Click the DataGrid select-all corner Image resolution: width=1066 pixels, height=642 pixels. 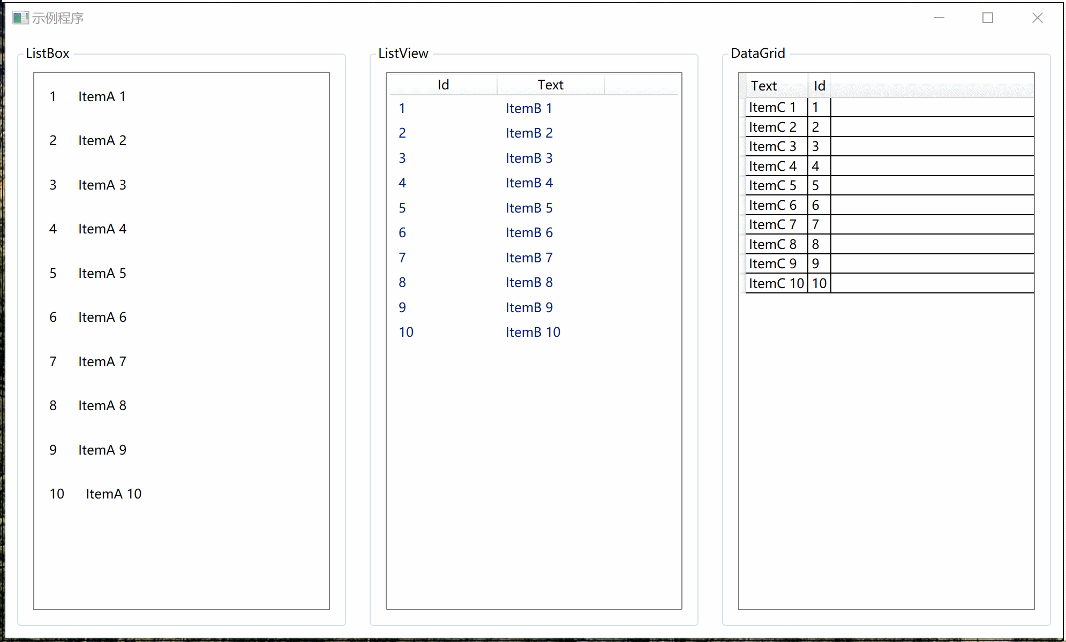pyautogui.click(x=742, y=86)
